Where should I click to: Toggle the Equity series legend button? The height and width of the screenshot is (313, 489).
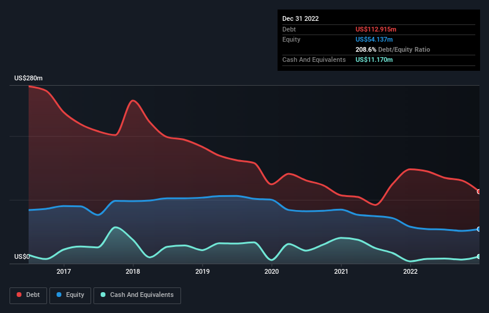(70, 295)
